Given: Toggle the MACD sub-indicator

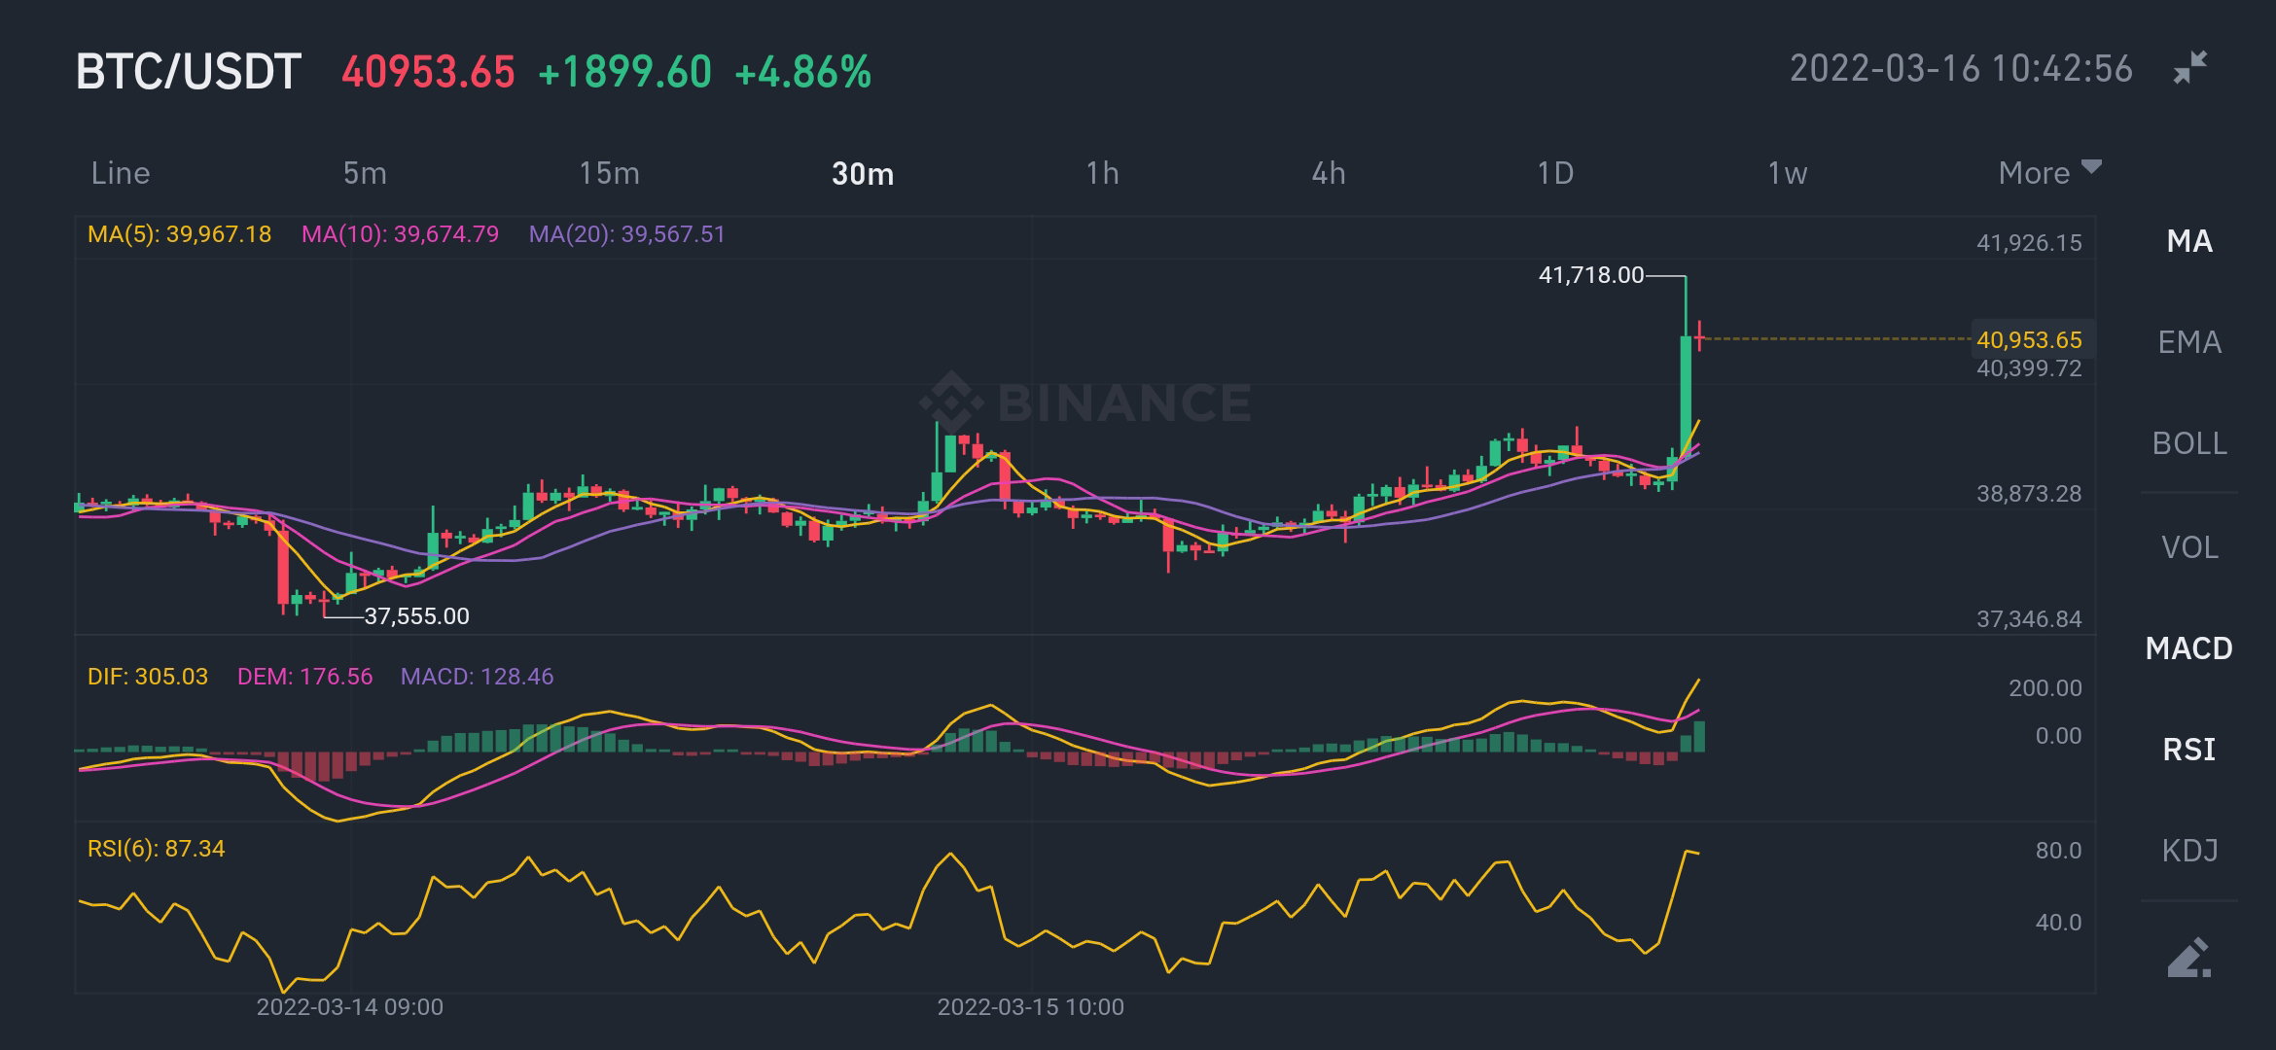Looking at the screenshot, I should click(2189, 648).
